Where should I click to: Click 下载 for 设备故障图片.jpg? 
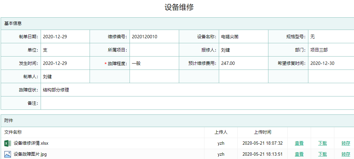pyautogui.click(x=322, y=154)
